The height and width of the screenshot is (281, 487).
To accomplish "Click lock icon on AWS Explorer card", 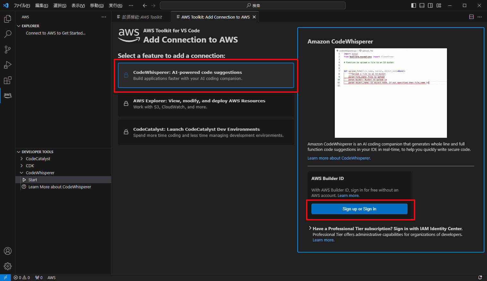I will tap(126, 104).
